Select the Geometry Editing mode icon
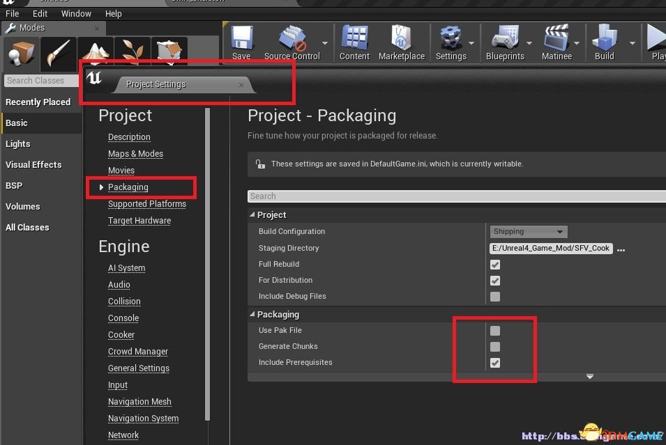 (169, 52)
